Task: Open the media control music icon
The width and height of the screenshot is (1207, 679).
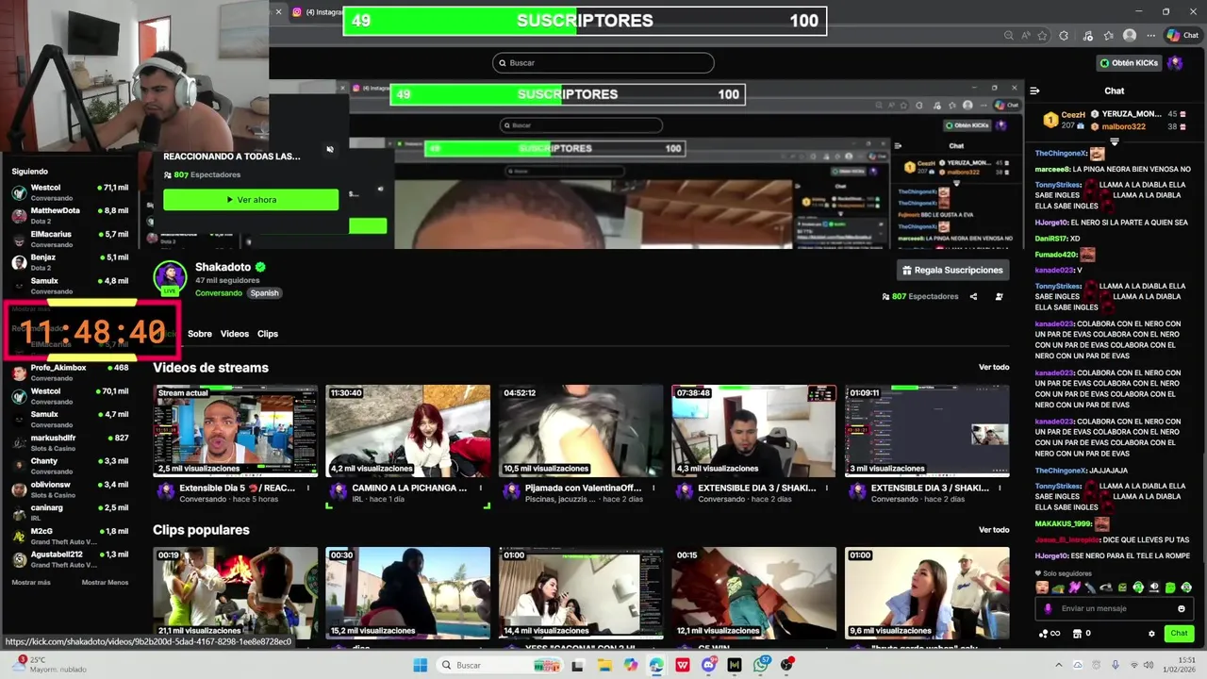Action: click(x=1087, y=36)
